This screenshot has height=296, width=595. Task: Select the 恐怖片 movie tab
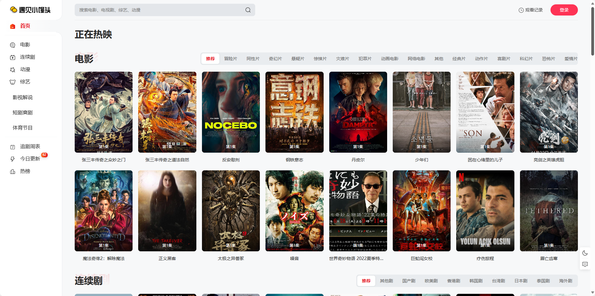click(549, 59)
